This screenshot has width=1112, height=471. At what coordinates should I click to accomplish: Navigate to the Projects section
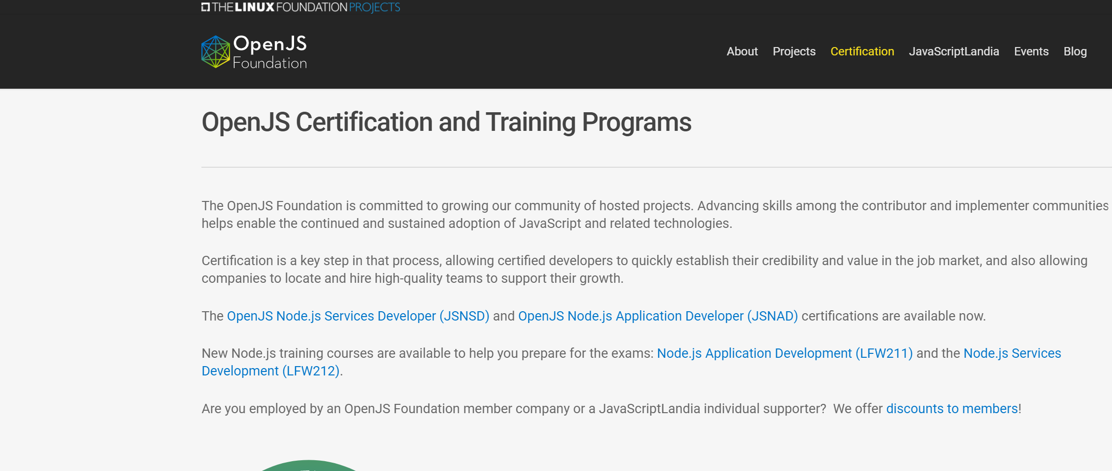click(794, 51)
